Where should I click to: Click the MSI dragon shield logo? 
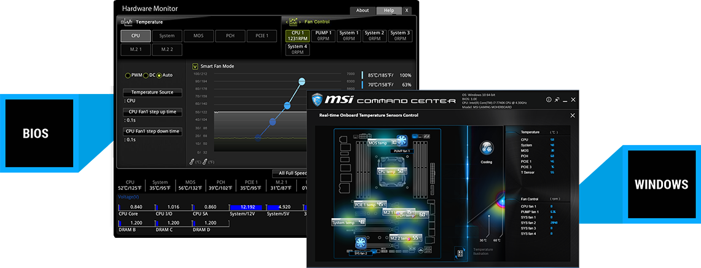point(317,100)
